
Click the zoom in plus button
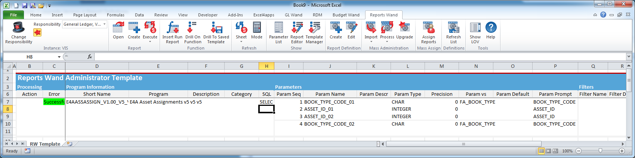tap(622, 151)
